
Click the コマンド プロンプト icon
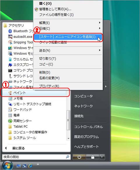(x=10, y=71)
